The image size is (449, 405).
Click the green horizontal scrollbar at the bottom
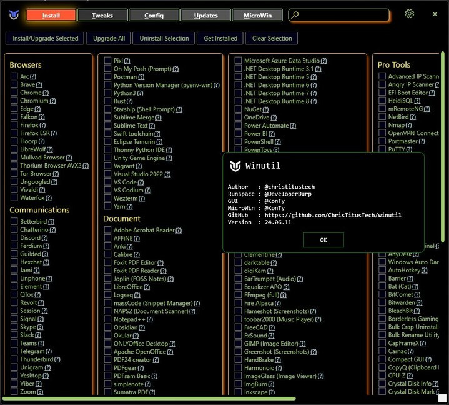click(x=150, y=398)
